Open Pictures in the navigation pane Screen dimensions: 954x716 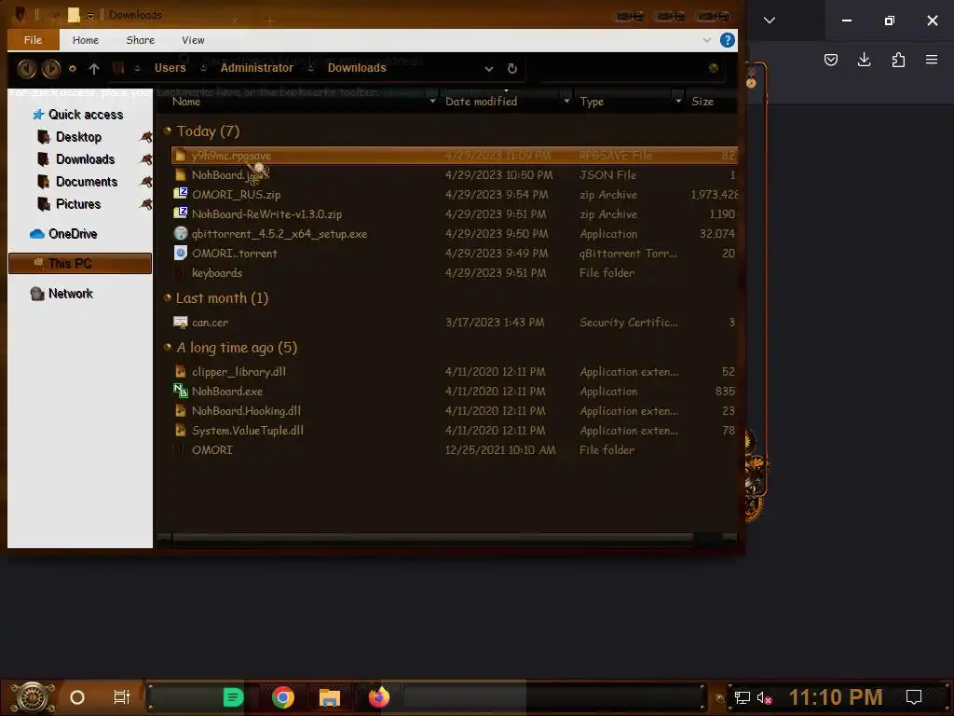(78, 204)
